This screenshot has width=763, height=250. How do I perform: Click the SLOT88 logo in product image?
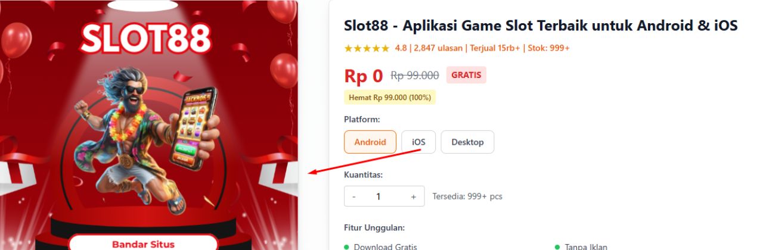[x=146, y=38]
